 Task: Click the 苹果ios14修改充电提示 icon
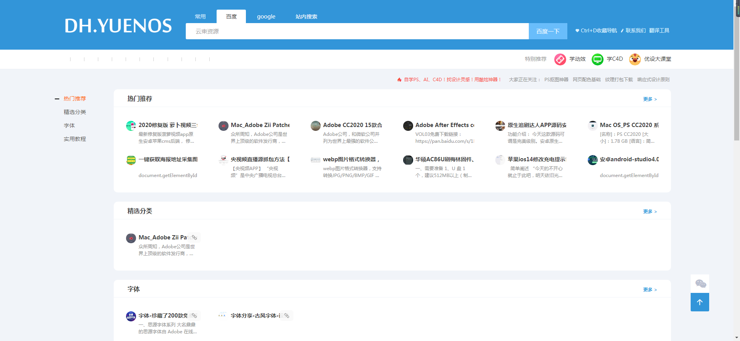tap(500, 160)
